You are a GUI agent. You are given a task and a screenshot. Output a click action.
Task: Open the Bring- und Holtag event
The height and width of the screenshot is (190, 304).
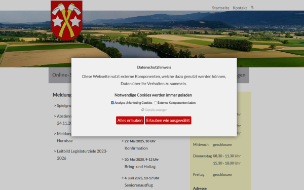pyautogui.click(x=140, y=167)
